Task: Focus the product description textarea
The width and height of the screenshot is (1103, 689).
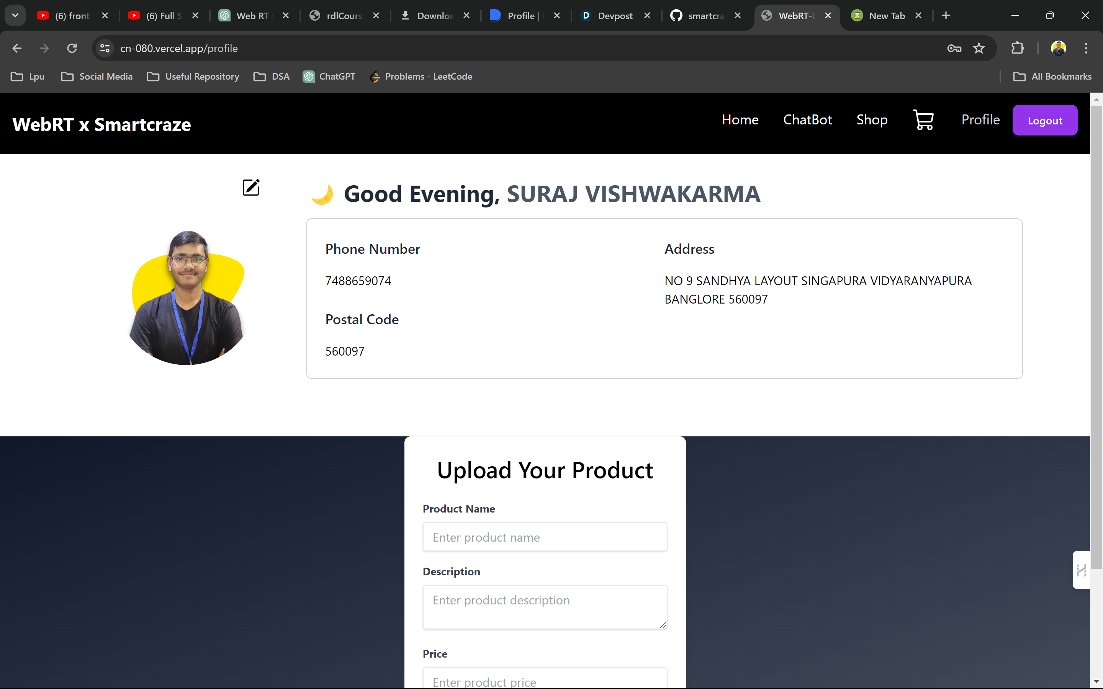Action: [545, 607]
